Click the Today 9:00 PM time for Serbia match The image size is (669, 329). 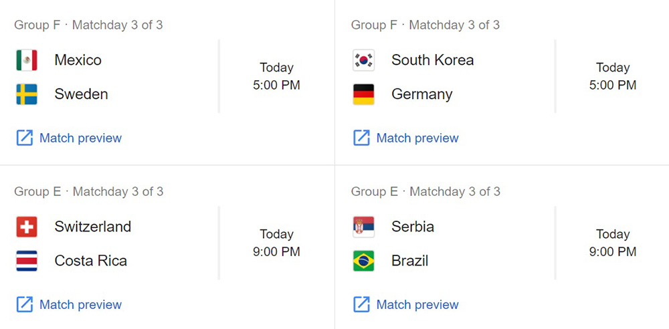(x=613, y=243)
